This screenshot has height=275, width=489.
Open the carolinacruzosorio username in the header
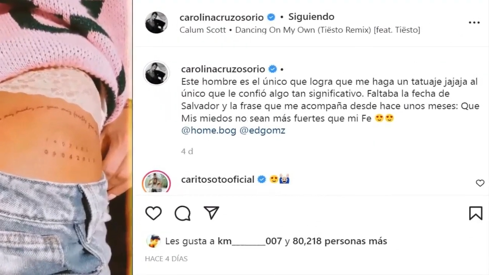(222, 17)
